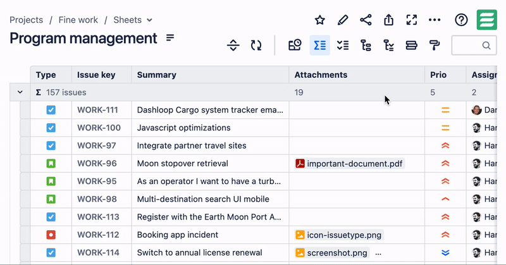Star this sheet as favorite
Viewport: 506px width, 265px height.
tap(320, 20)
